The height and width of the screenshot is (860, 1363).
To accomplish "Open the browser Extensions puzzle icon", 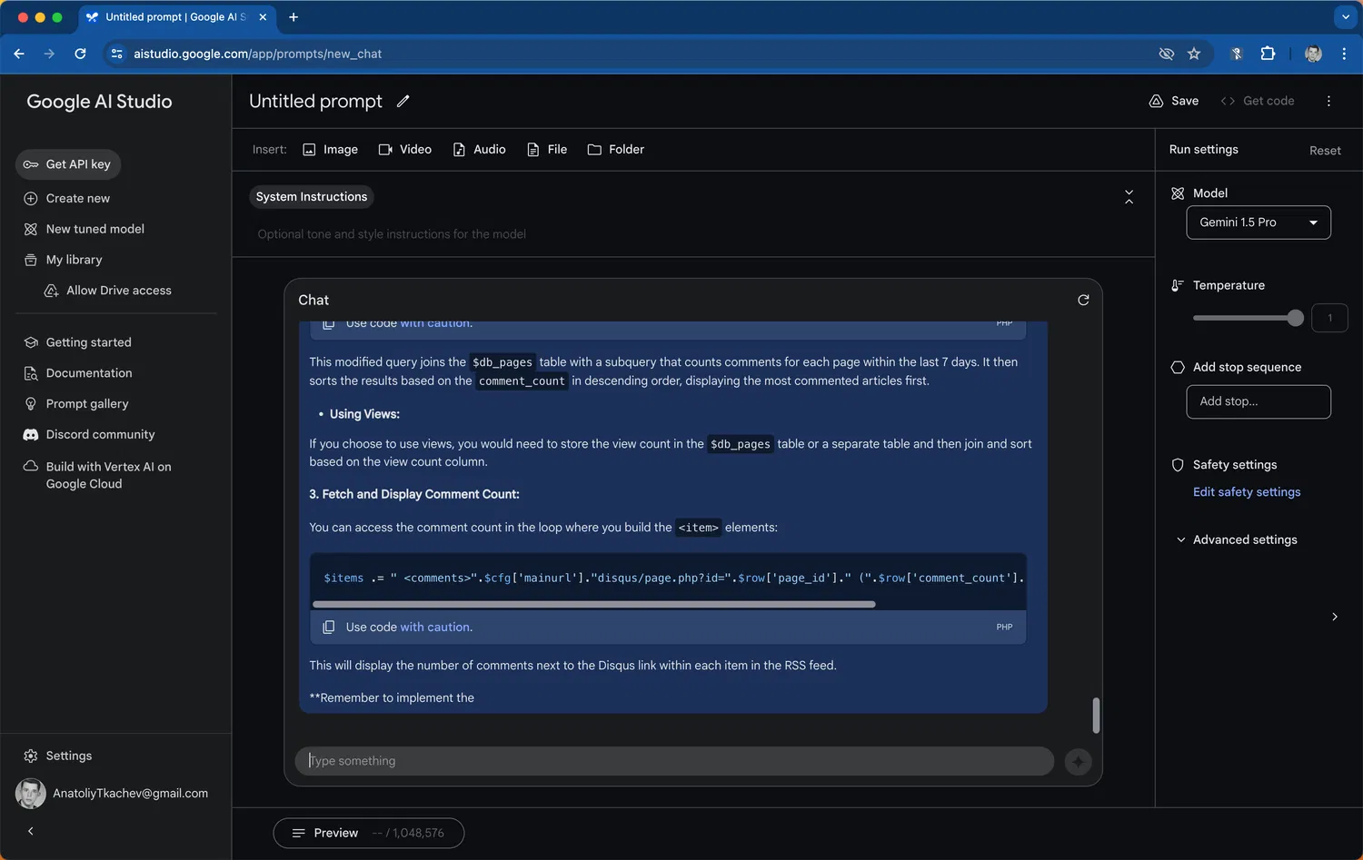I will (x=1268, y=54).
